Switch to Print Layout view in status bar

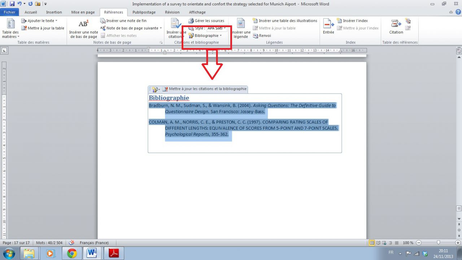(x=372, y=243)
